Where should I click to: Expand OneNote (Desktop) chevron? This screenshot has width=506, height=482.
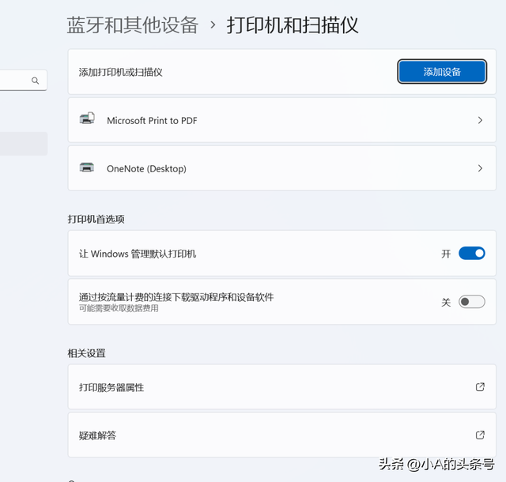pos(480,168)
